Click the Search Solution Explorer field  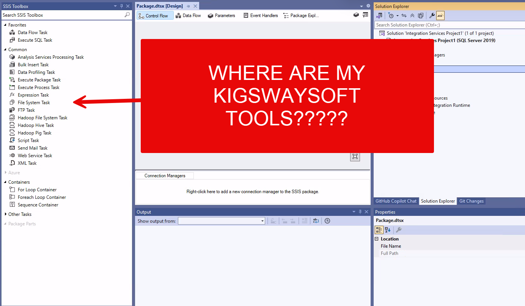coord(450,25)
